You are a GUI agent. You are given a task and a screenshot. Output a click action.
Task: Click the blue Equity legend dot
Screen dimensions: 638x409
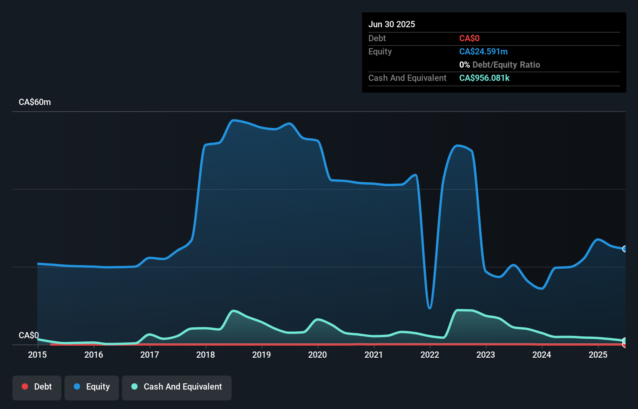tap(77, 386)
